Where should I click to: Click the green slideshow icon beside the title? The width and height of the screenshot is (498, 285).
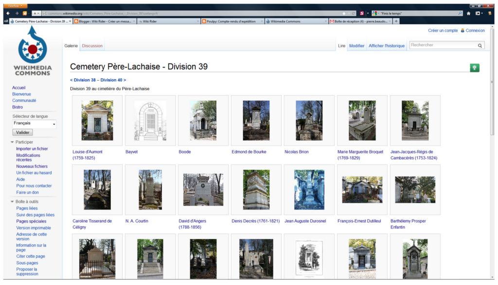pyautogui.click(x=475, y=67)
